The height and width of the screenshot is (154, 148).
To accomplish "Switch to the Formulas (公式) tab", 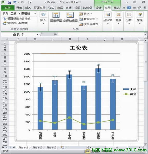I will 51,8.
